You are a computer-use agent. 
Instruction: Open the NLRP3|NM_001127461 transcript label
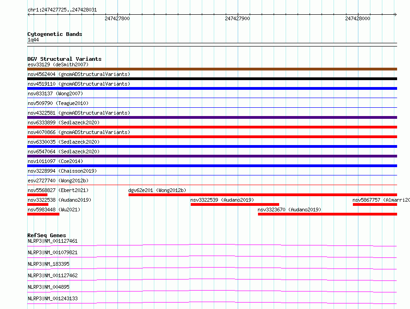tap(53, 241)
